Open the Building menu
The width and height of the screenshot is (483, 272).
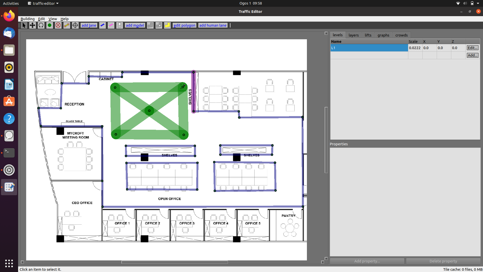tap(27, 19)
